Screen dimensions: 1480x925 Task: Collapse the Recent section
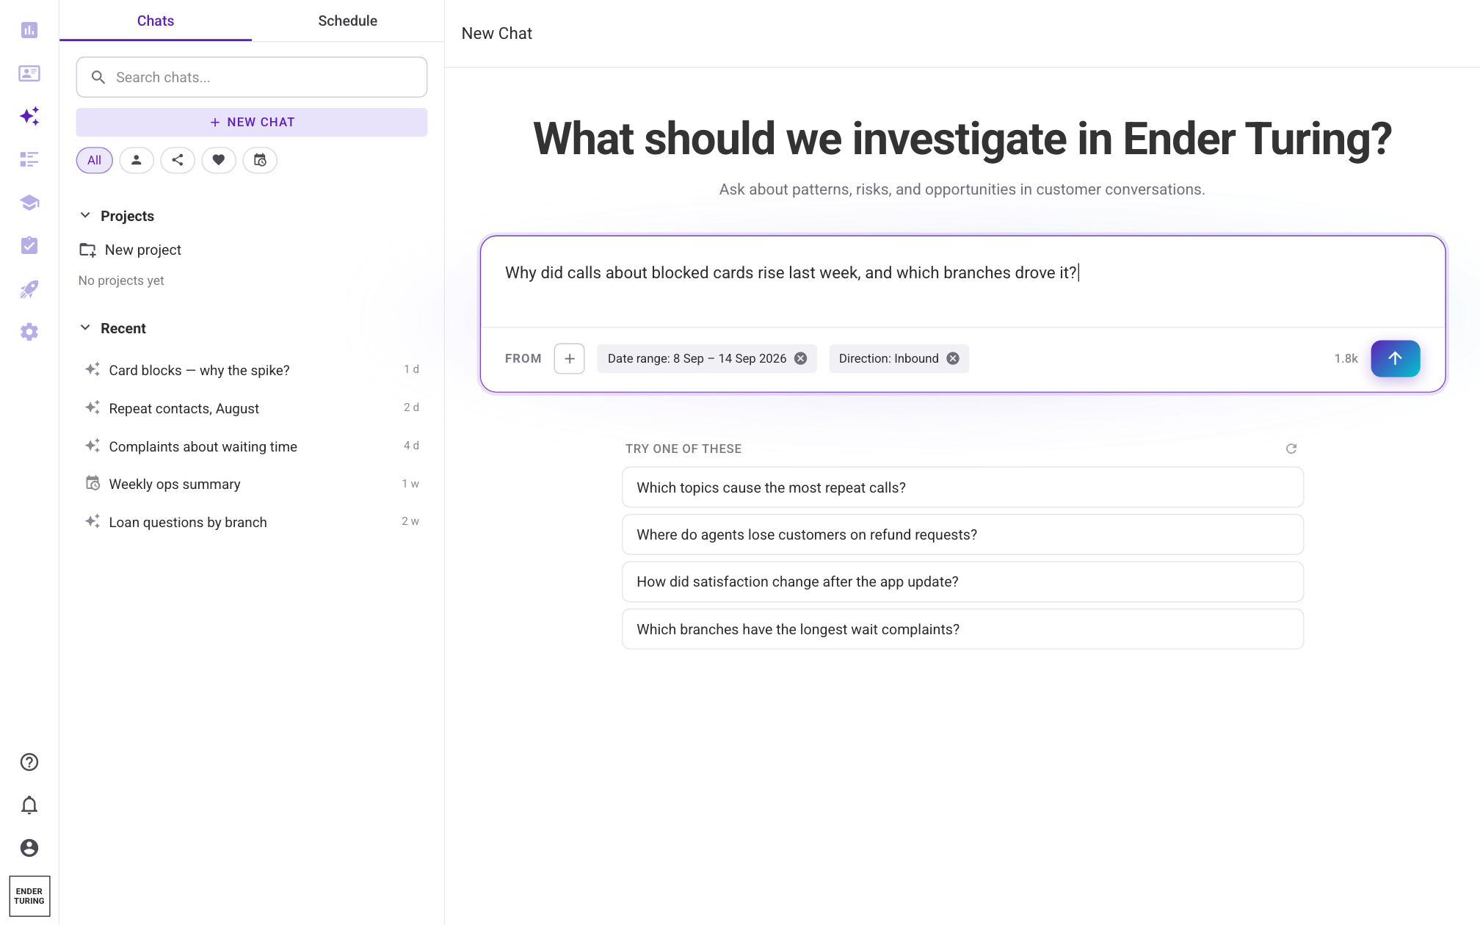click(x=85, y=327)
